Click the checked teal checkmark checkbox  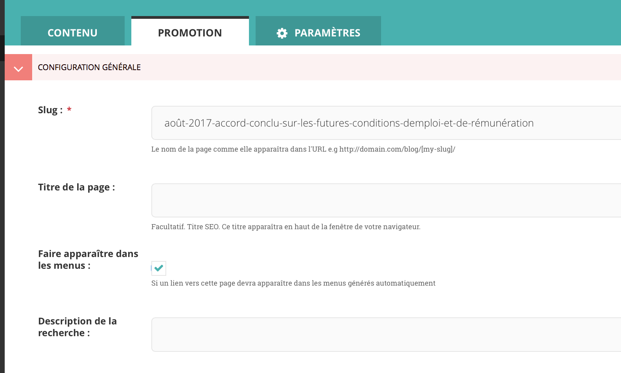point(158,268)
